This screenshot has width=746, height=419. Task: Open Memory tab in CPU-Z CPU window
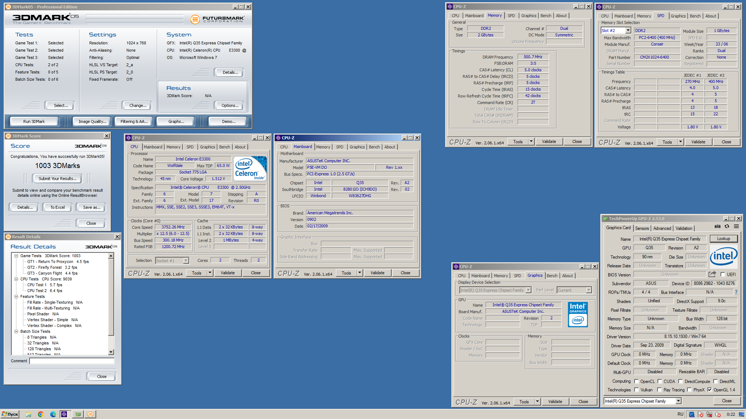[x=173, y=147]
